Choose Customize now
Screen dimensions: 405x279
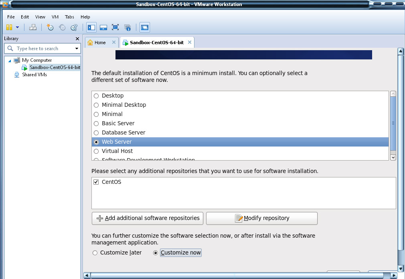click(156, 253)
